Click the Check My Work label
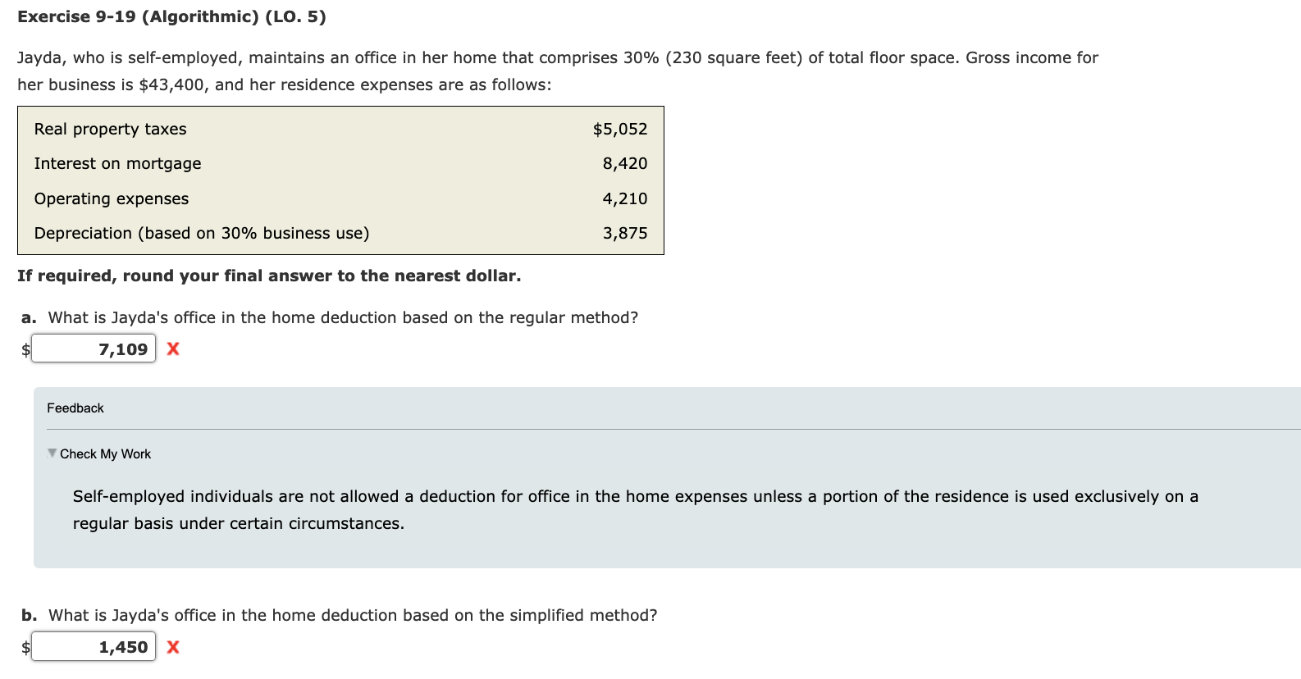Screen dimensions: 1301x679 105,454
